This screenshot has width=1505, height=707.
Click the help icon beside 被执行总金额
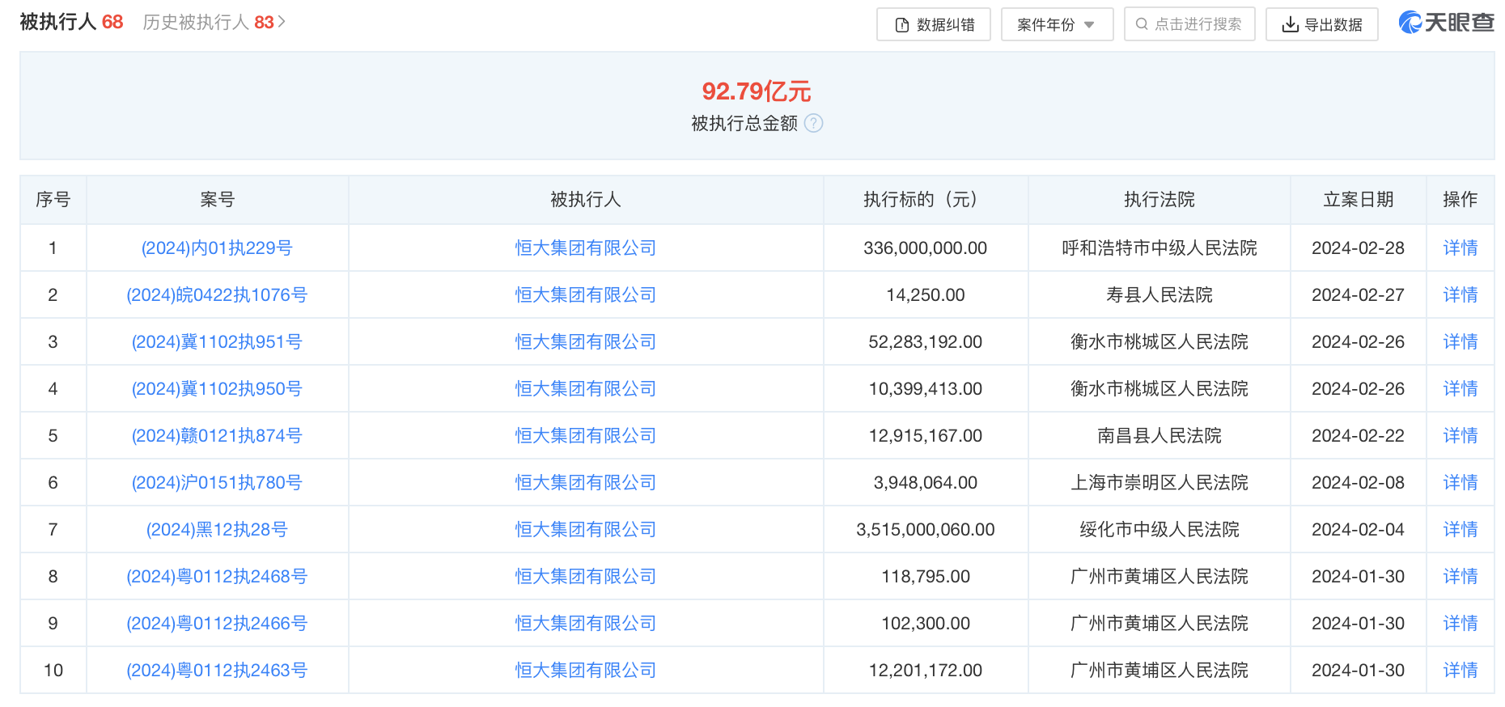point(814,123)
